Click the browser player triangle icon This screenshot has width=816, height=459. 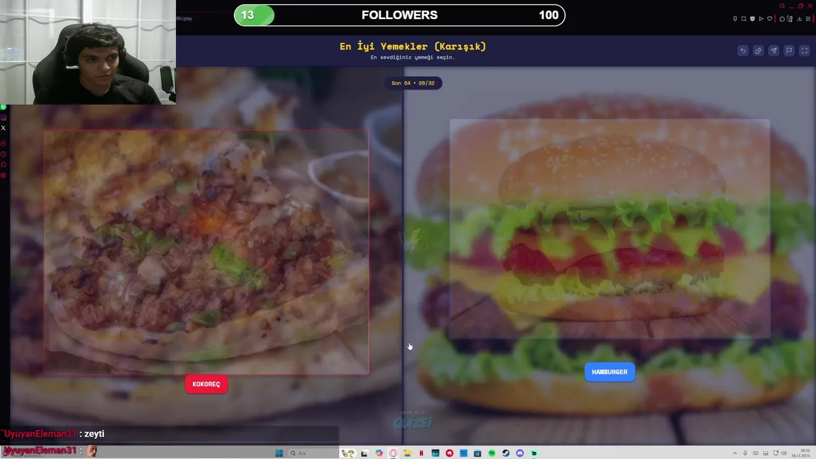click(x=761, y=18)
